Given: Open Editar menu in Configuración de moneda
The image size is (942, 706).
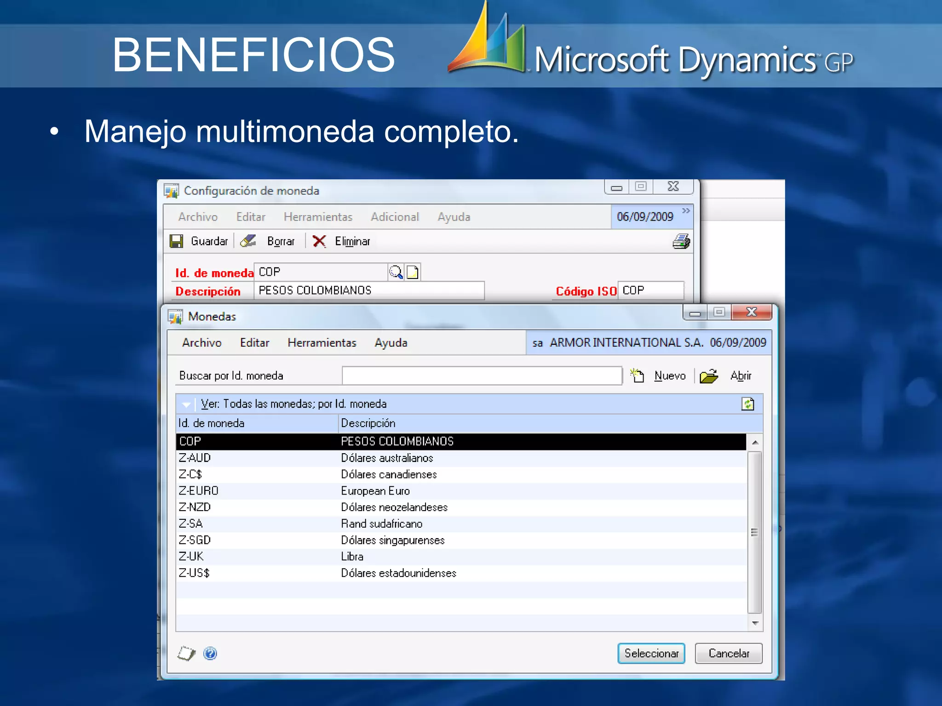Looking at the screenshot, I should 251,216.
